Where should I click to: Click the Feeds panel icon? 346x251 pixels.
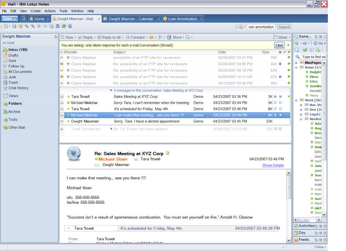click(296, 240)
